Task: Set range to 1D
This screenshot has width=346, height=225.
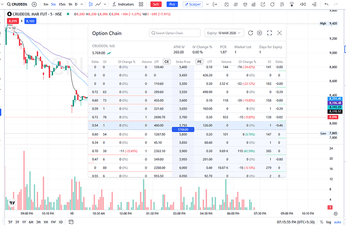Action: pyautogui.click(x=61, y=222)
